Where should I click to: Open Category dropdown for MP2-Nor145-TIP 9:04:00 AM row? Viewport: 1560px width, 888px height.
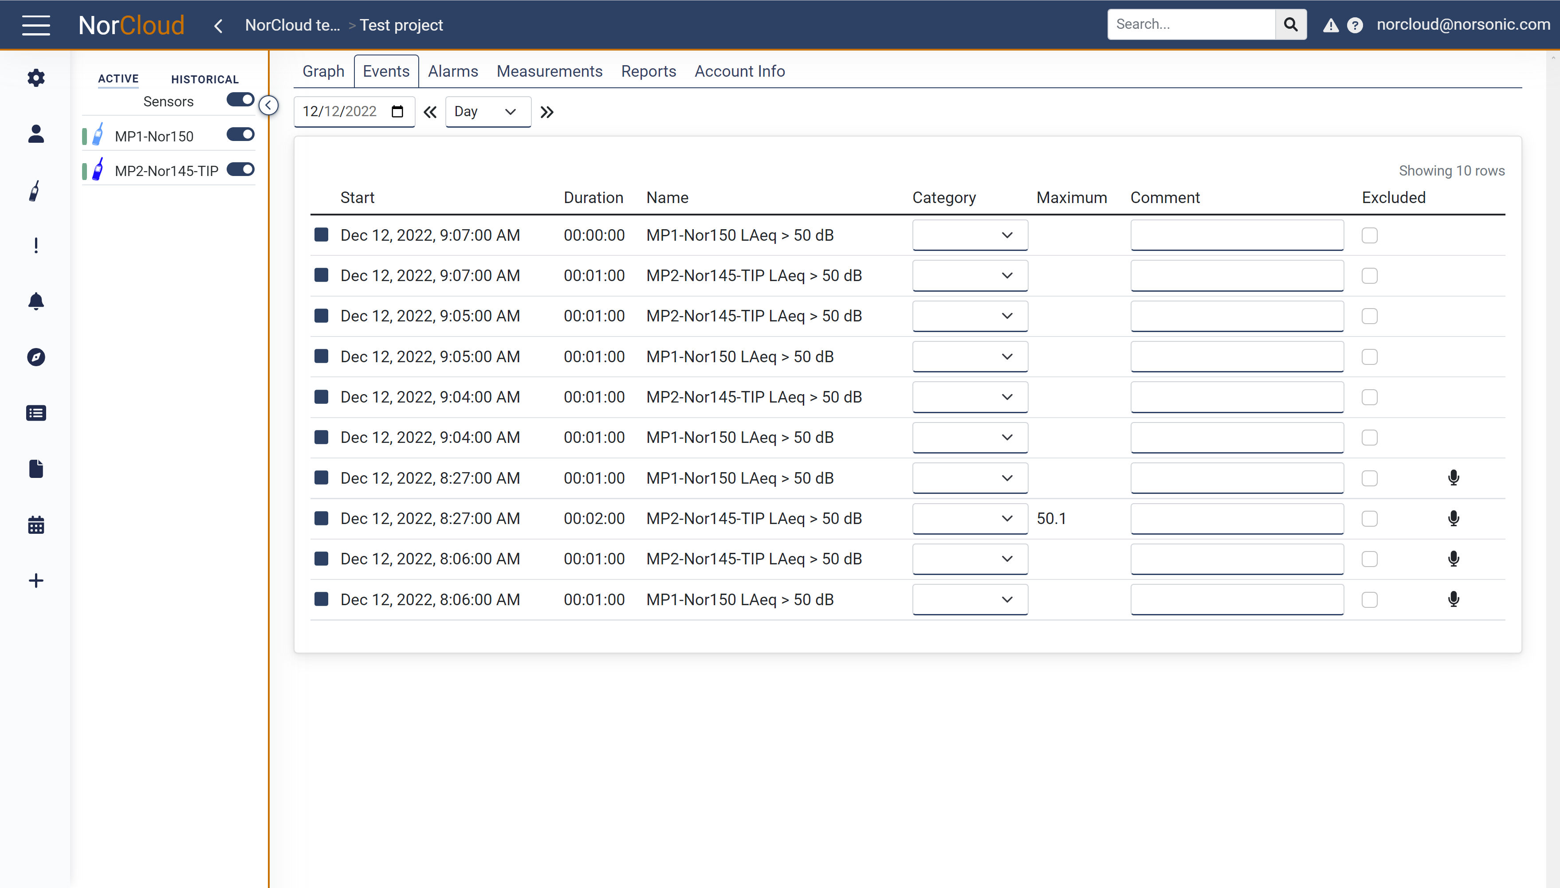click(970, 397)
